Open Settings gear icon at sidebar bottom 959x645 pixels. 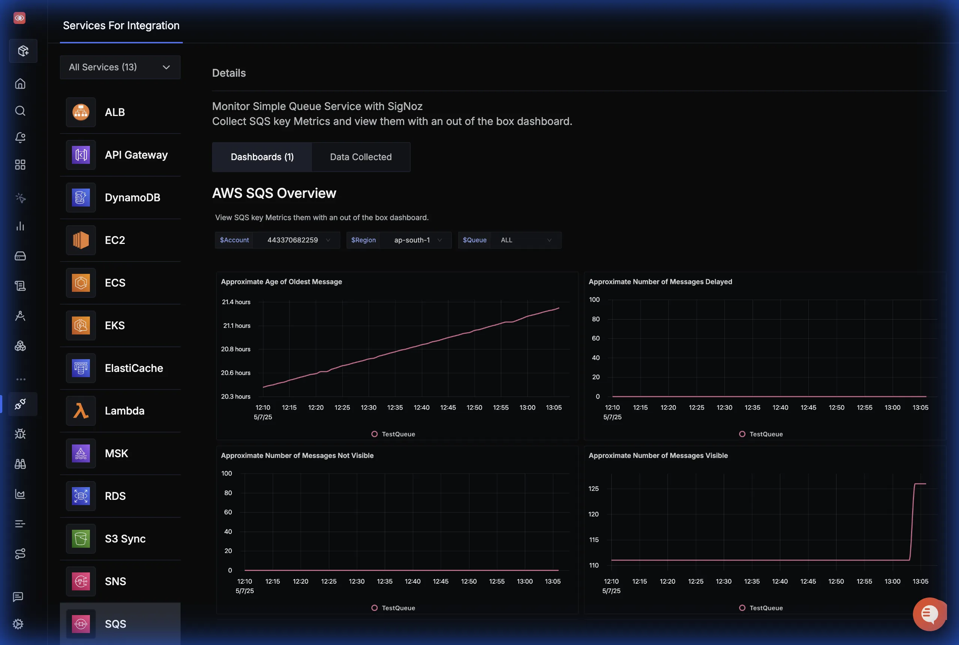(x=18, y=624)
